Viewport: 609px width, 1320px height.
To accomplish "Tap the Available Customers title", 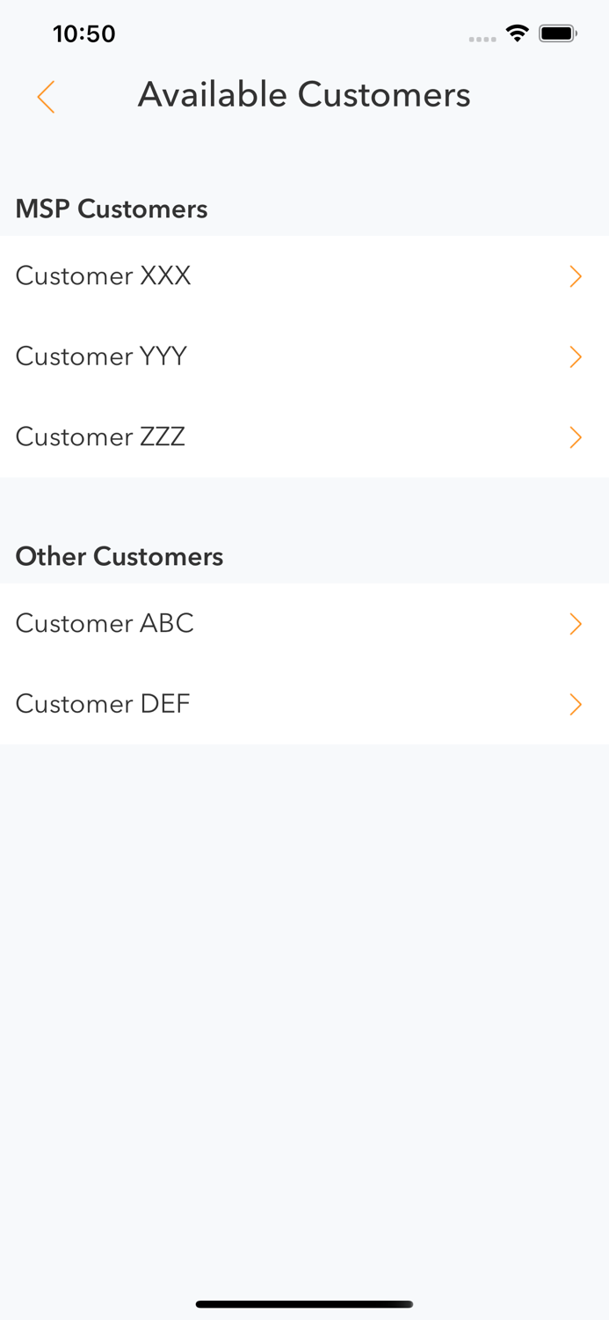I will (x=304, y=95).
